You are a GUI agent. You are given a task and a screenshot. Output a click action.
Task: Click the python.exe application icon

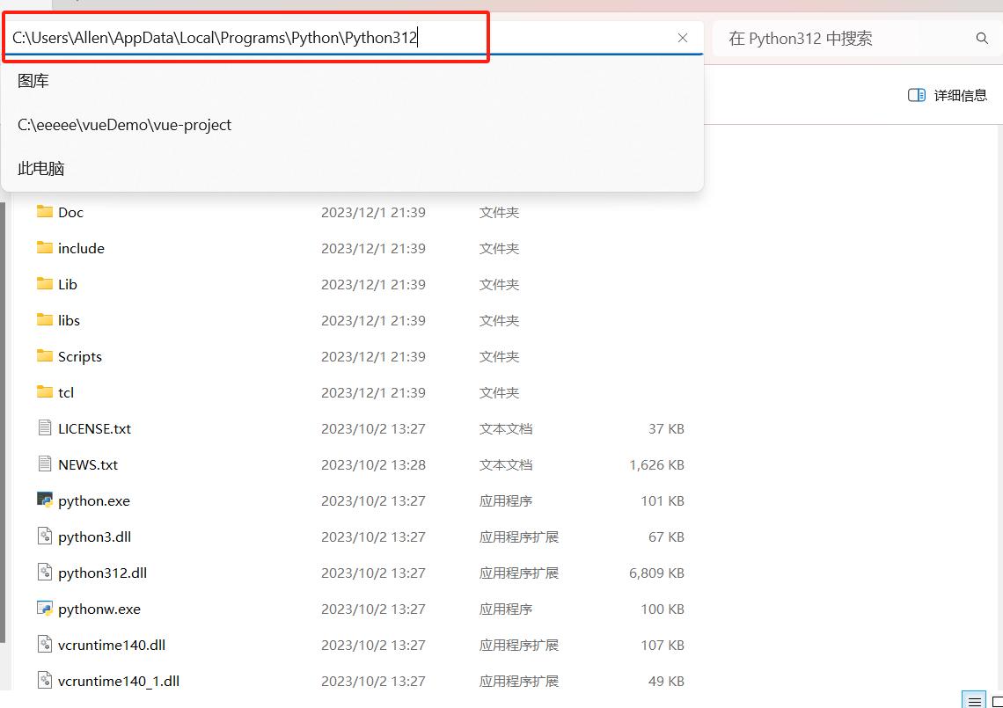click(x=45, y=500)
